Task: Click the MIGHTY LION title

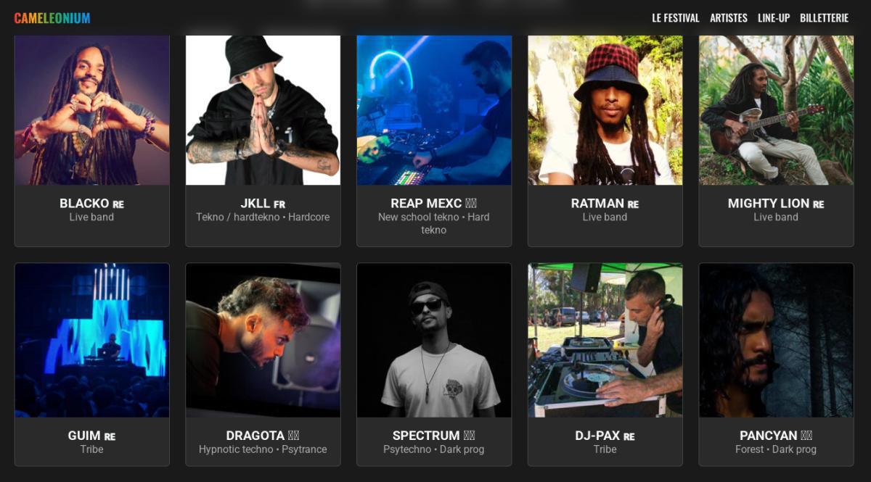Action: tap(768, 204)
